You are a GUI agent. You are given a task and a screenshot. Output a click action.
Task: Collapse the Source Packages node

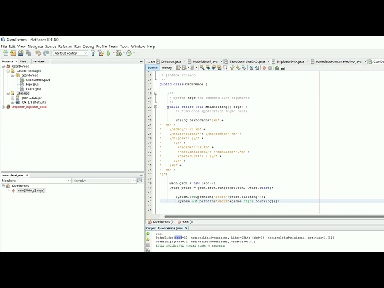(x=8, y=71)
